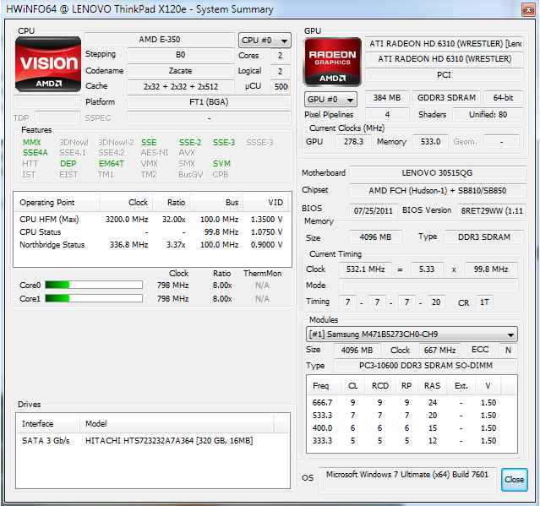Click the SVM feature label

coord(221,164)
